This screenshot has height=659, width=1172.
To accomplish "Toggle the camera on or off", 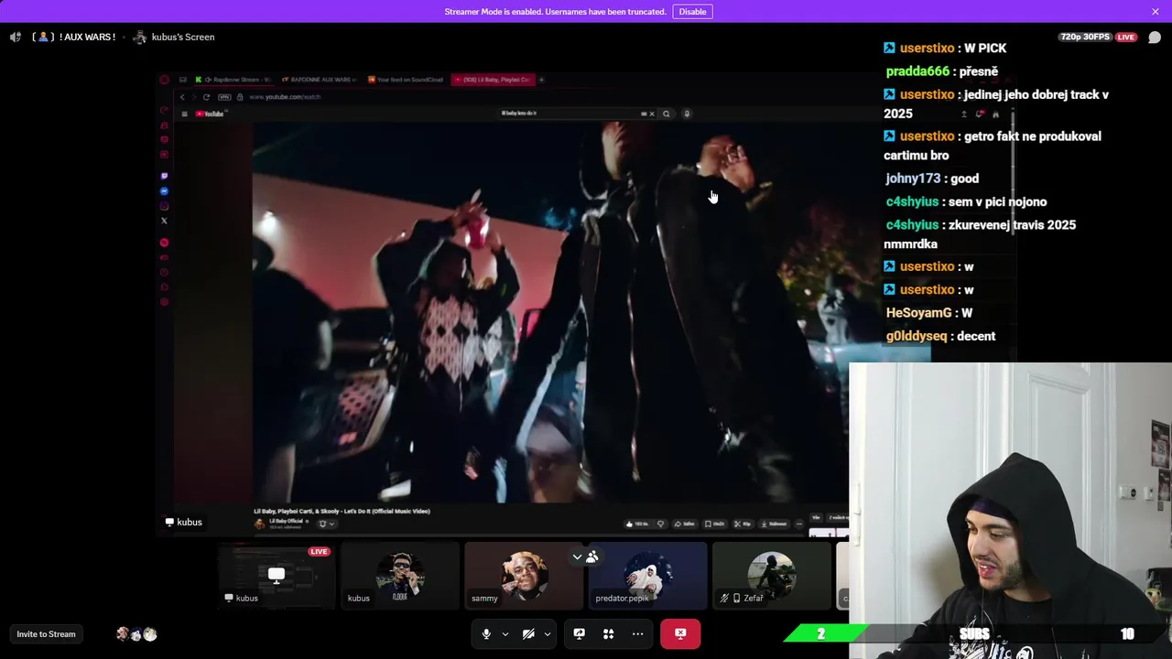I will 528,633.
